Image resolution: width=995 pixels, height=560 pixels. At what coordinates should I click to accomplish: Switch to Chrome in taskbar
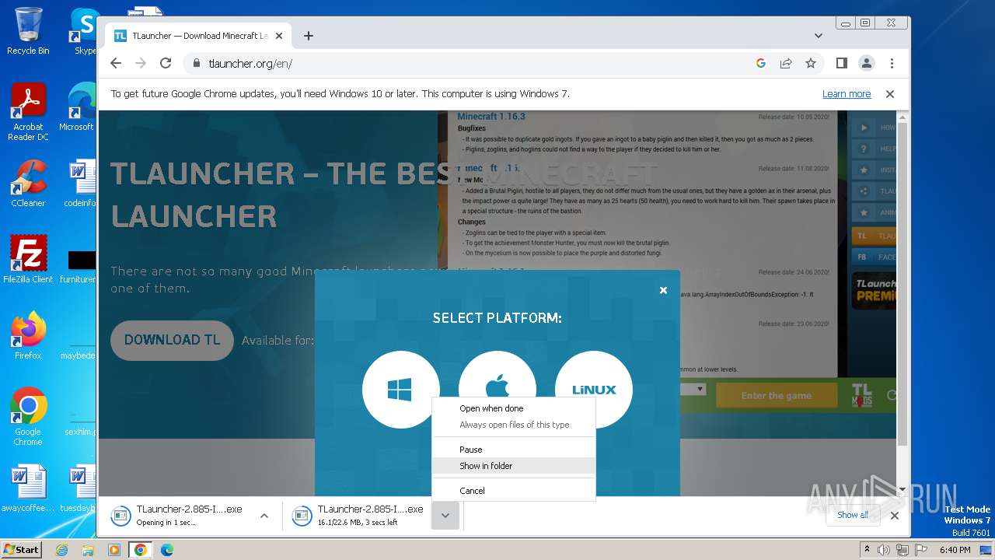tap(141, 550)
